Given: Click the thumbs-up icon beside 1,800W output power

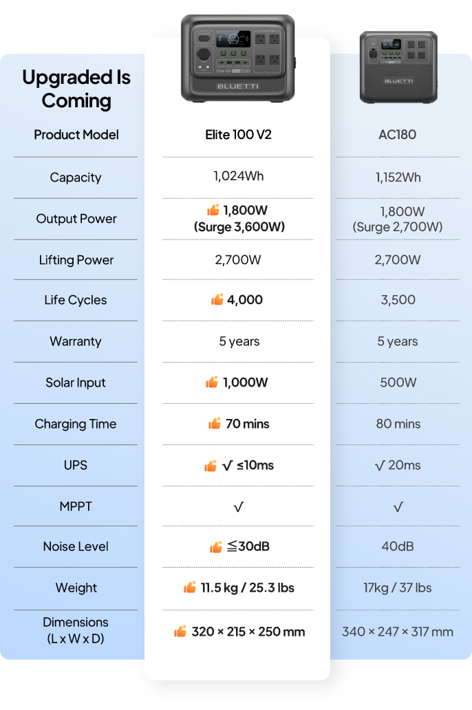Looking at the screenshot, I should coord(213,211).
